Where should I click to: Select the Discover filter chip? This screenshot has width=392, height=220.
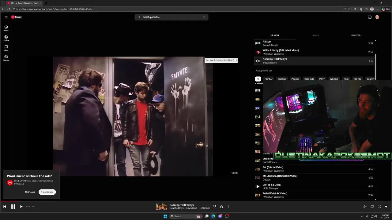coord(282,79)
